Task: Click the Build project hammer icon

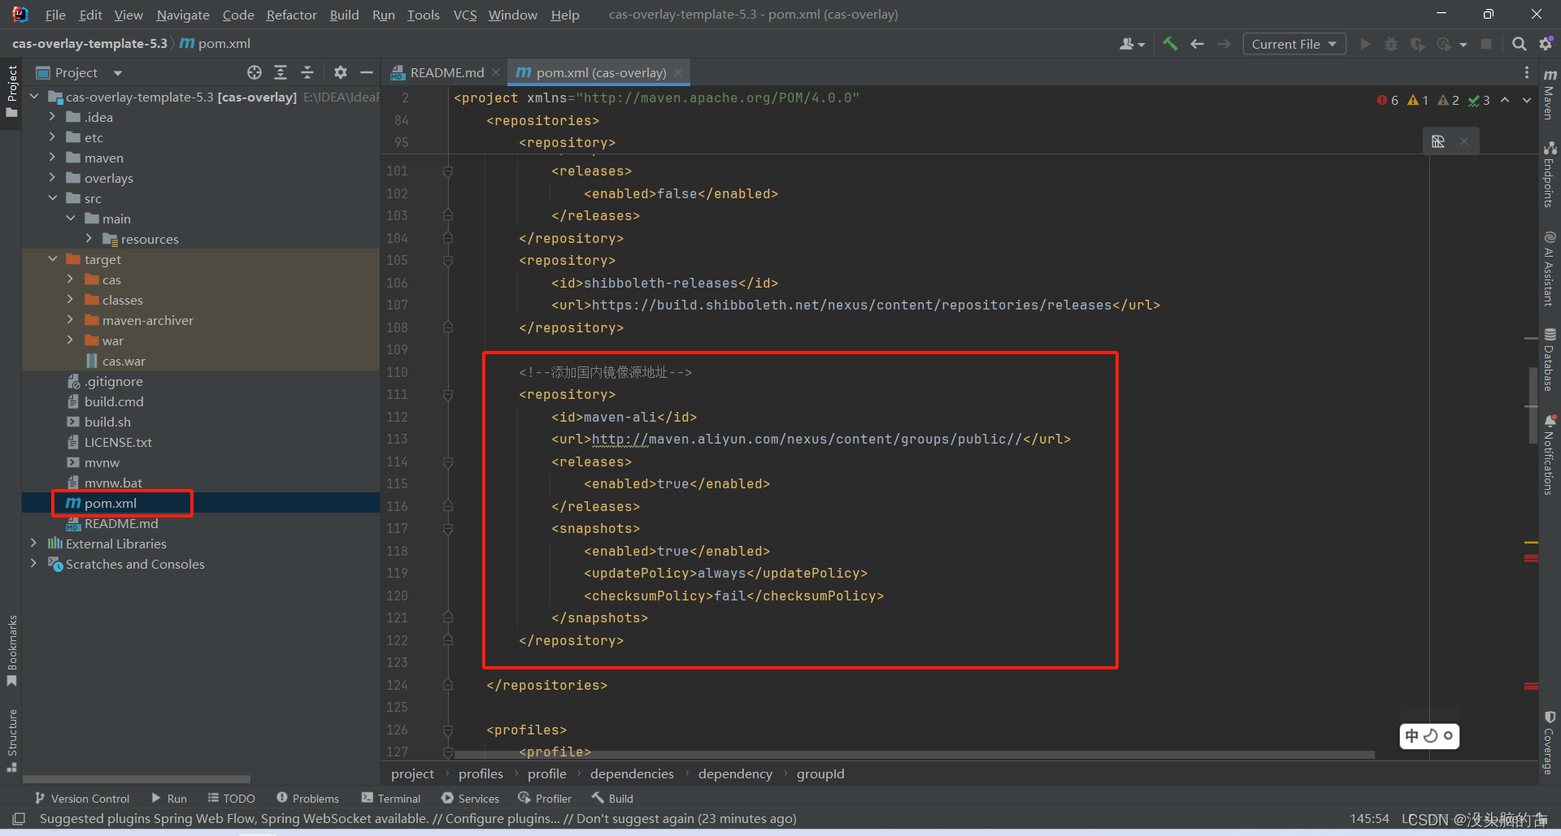Action: [x=1169, y=44]
